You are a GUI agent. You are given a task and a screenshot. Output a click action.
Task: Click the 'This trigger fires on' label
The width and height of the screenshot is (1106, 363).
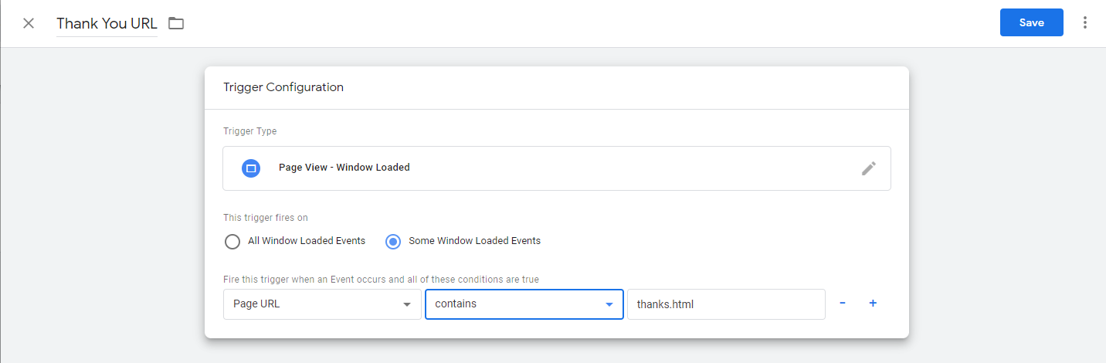tap(266, 218)
